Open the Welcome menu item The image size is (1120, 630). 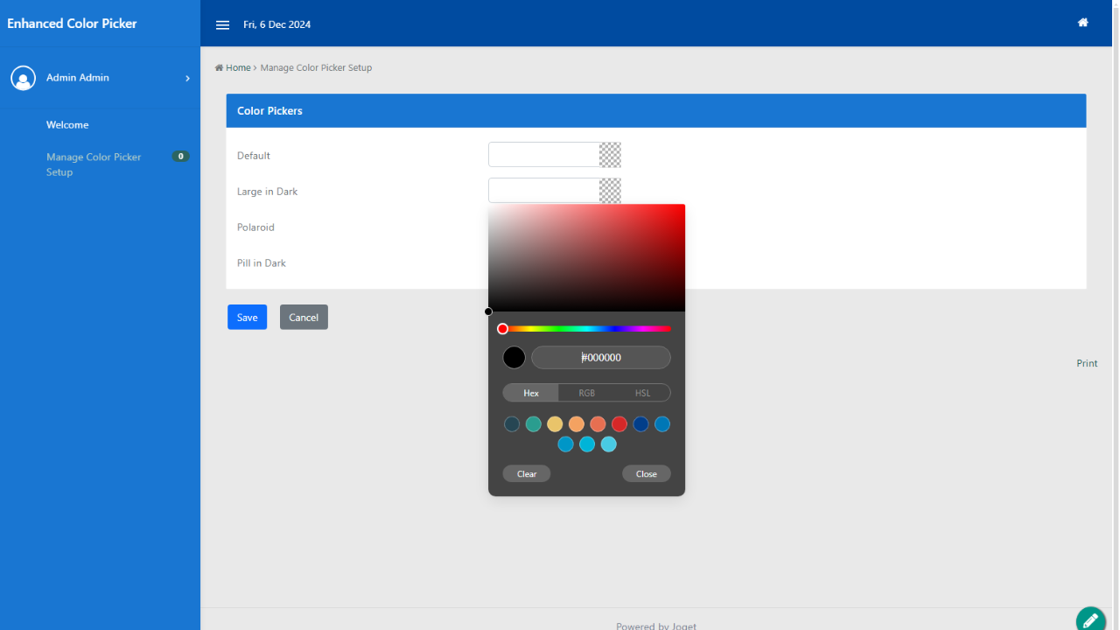click(x=67, y=125)
